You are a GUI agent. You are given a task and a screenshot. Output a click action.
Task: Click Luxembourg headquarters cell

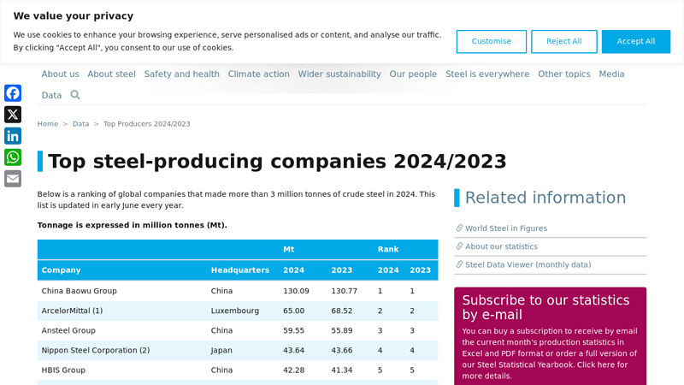tap(234, 311)
